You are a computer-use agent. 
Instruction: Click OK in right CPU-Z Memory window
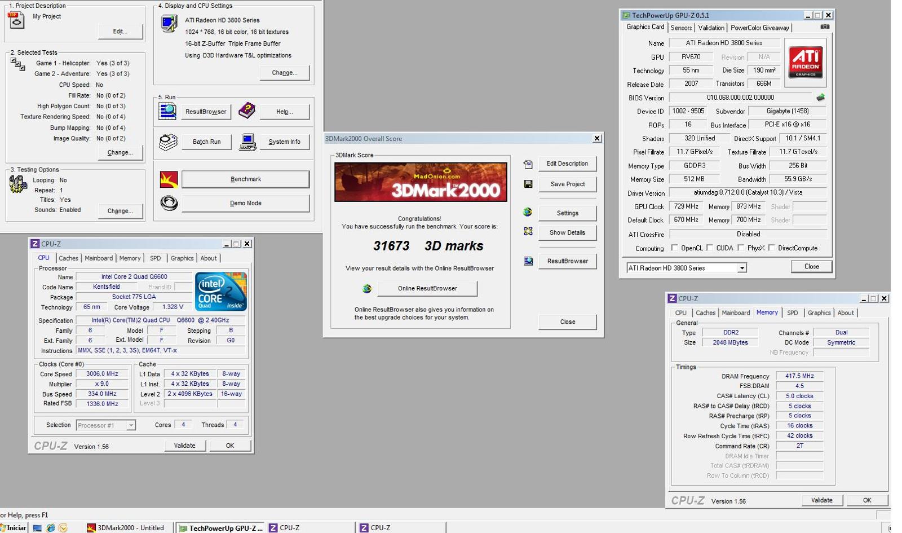(x=866, y=500)
